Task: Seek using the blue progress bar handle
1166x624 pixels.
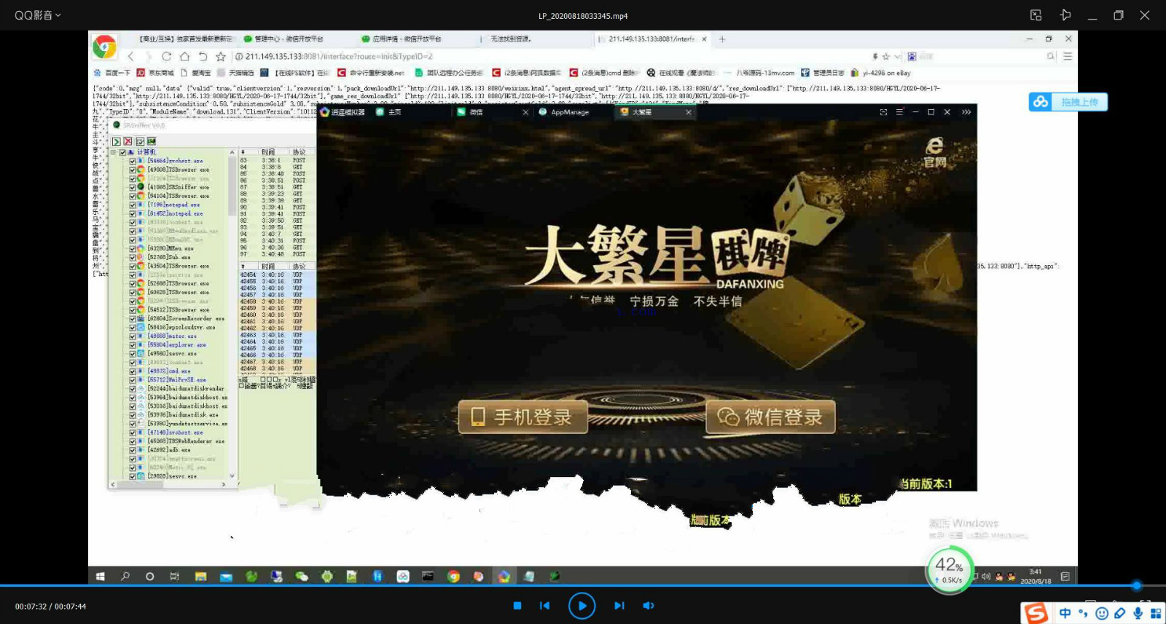Action: click(x=1136, y=585)
